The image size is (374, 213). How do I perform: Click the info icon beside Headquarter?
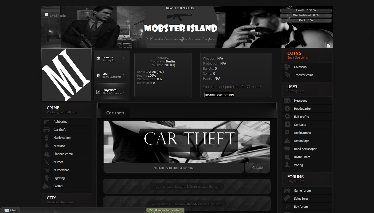pos(287,109)
